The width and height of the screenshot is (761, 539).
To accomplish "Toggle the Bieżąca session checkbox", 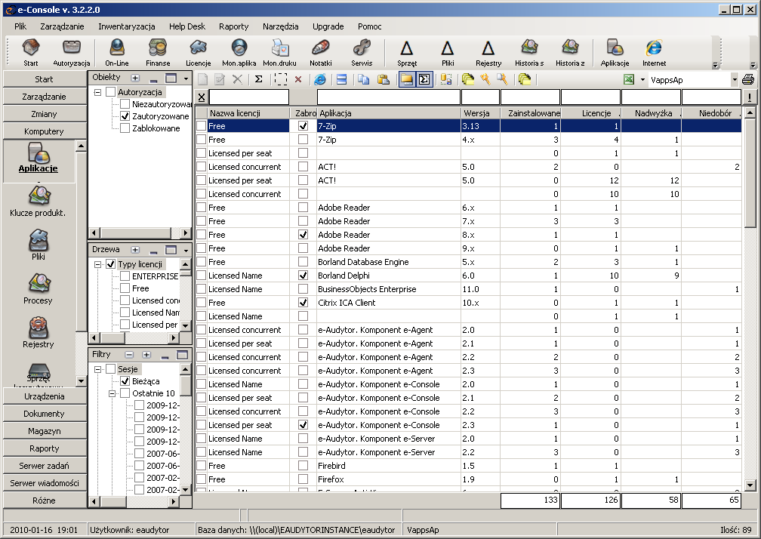I will (x=125, y=380).
